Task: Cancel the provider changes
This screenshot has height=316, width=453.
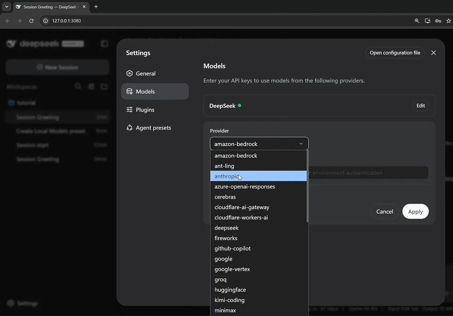Action: coord(385,212)
